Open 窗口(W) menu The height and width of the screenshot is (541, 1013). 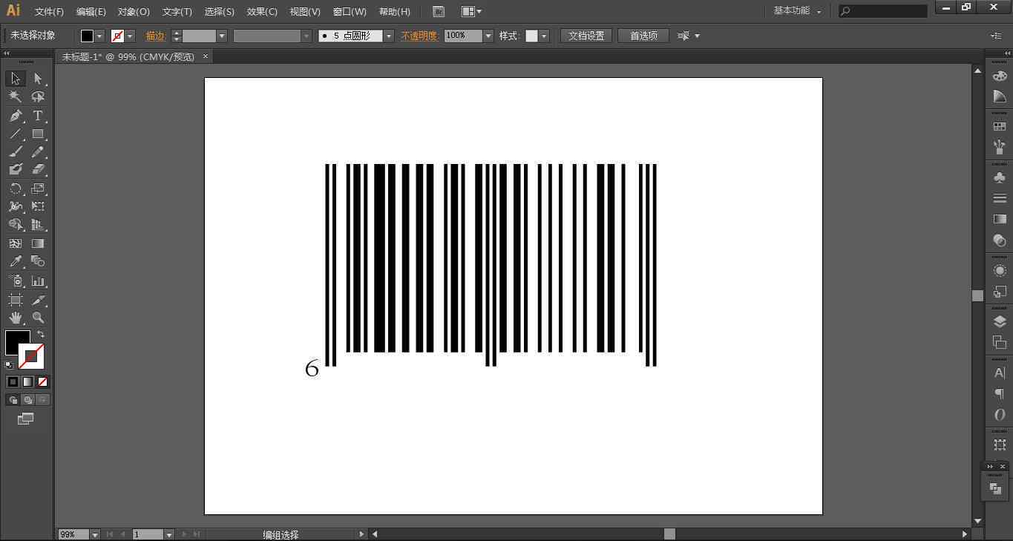pos(350,11)
